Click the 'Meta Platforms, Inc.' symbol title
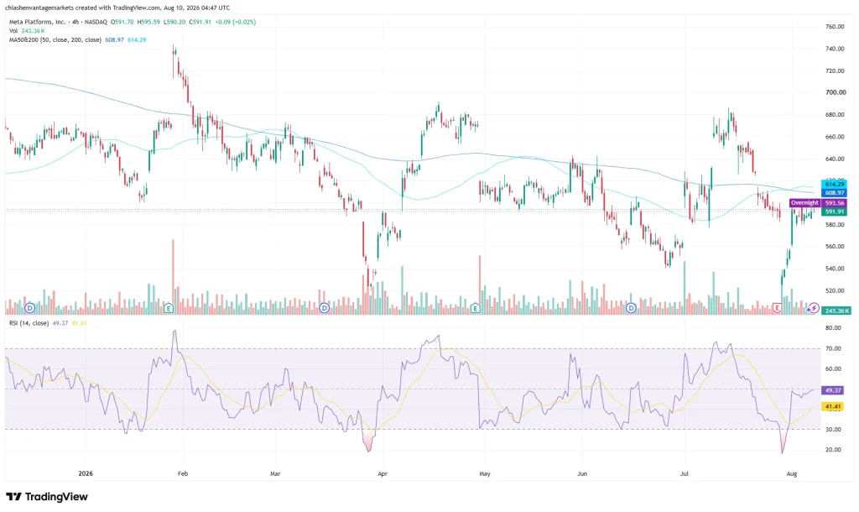 37,22
